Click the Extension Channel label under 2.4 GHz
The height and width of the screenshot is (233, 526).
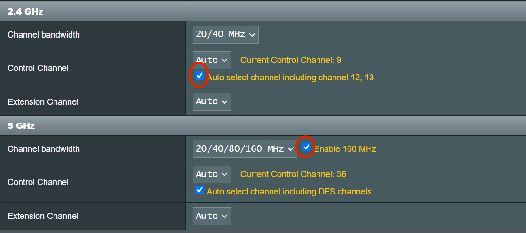pyautogui.click(x=43, y=102)
